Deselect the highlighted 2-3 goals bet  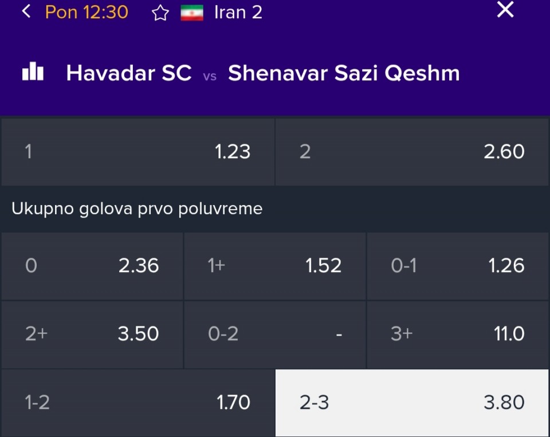coord(412,403)
